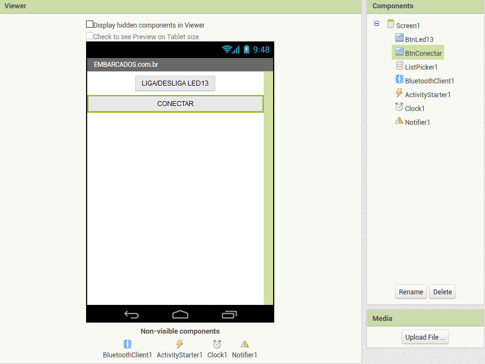Select Notifier1 label in Components tree
485x364 pixels.
(417, 123)
